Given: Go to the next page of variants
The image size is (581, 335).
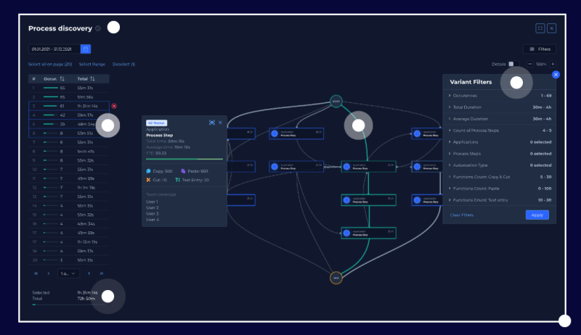Looking at the screenshot, I should (89, 273).
